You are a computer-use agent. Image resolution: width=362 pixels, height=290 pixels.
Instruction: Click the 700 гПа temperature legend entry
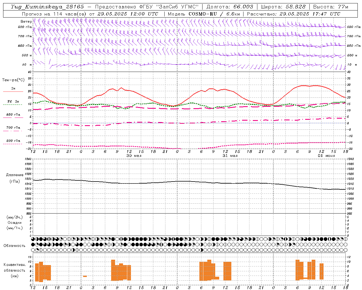(13, 129)
